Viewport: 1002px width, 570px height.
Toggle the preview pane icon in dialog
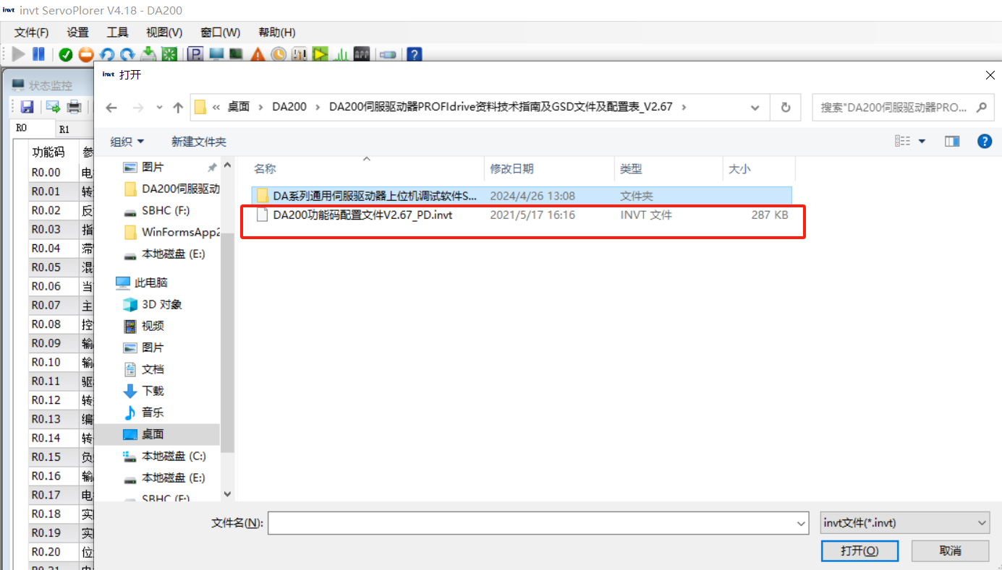952,142
